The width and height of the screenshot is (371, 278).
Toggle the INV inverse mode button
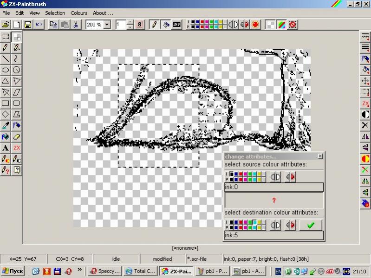(176, 25)
